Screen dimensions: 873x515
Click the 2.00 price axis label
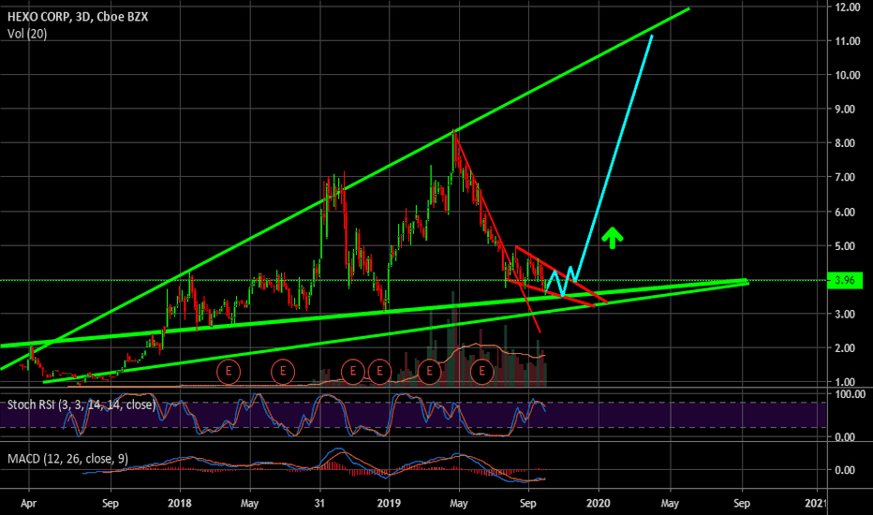(x=845, y=348)
